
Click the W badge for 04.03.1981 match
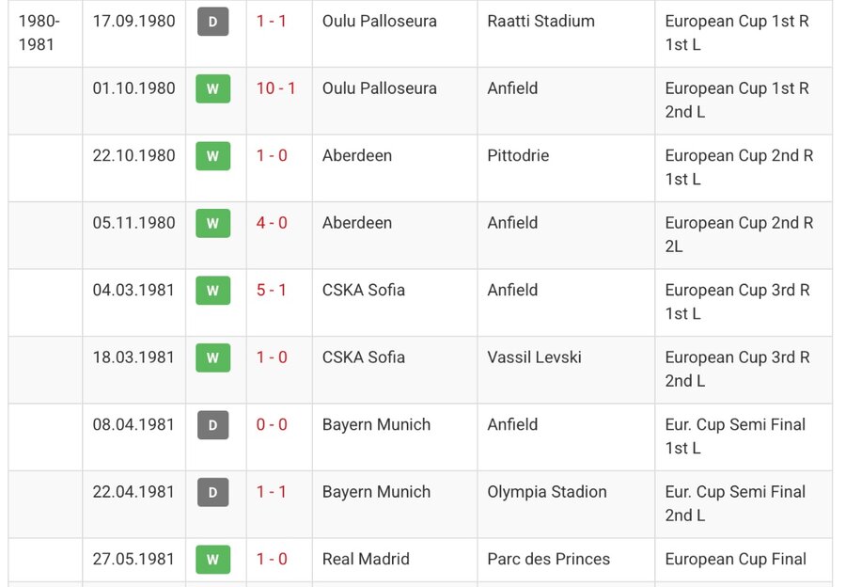click(x=212, y=291)
